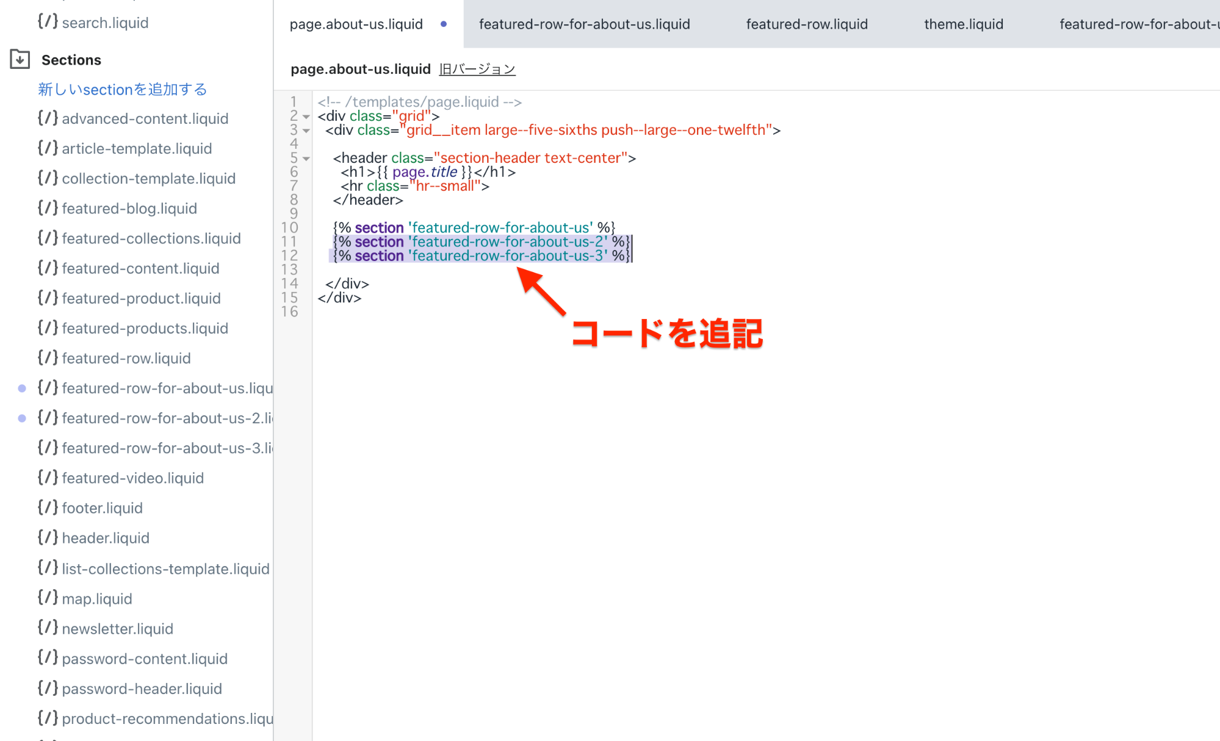This screenshot has height=741, width=1220.
Task: Click the liquid file icon beside map.liquid
Action: point(48,598)
